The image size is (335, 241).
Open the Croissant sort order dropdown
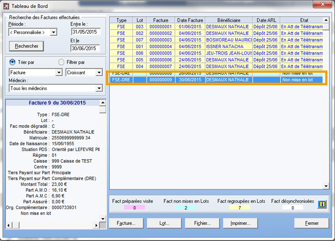pyautogui.click(x=99, y=72)
